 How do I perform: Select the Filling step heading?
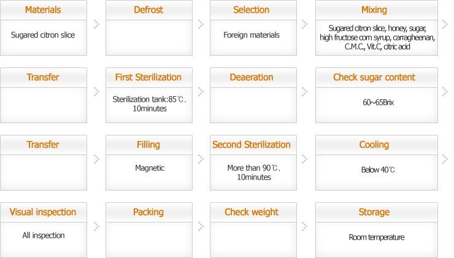(x=148, y=145)
